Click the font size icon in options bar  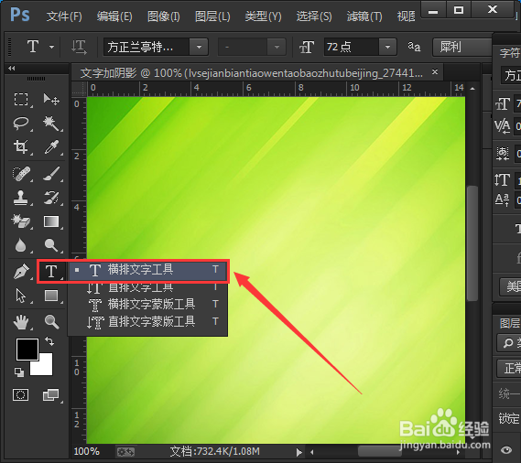pyautogui.click(x=307, y=47)
